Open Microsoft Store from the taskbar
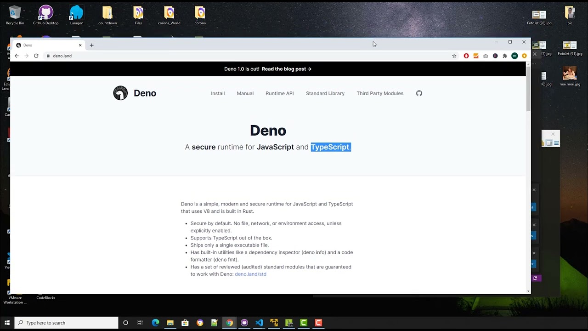The width and height of the screenshot is (588, 331). pos(185,323)
